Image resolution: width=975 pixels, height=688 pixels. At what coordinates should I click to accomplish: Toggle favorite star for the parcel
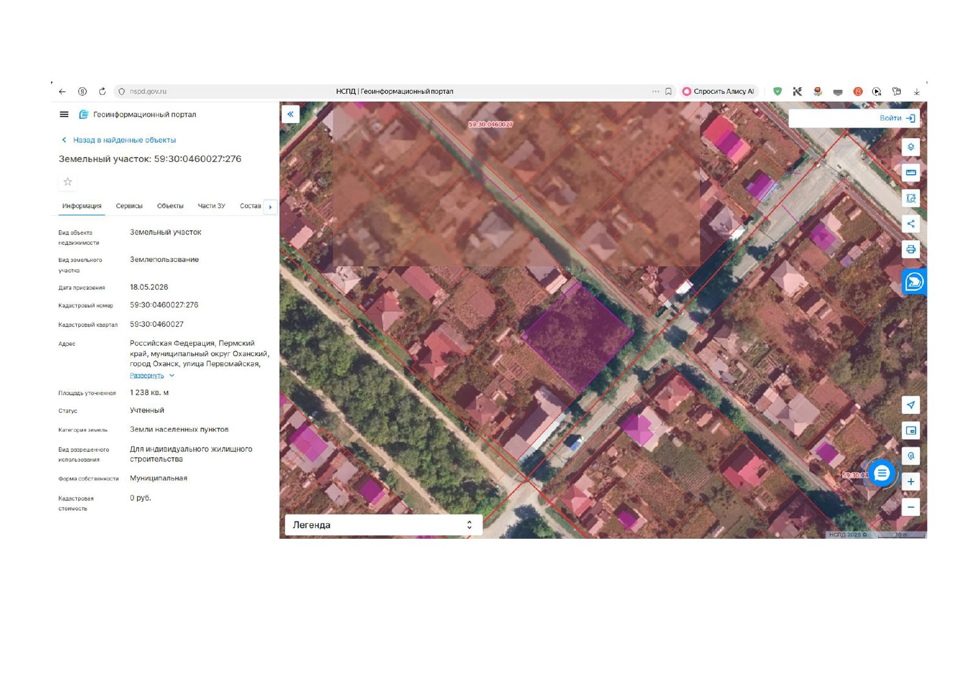(x=68, y=181)
